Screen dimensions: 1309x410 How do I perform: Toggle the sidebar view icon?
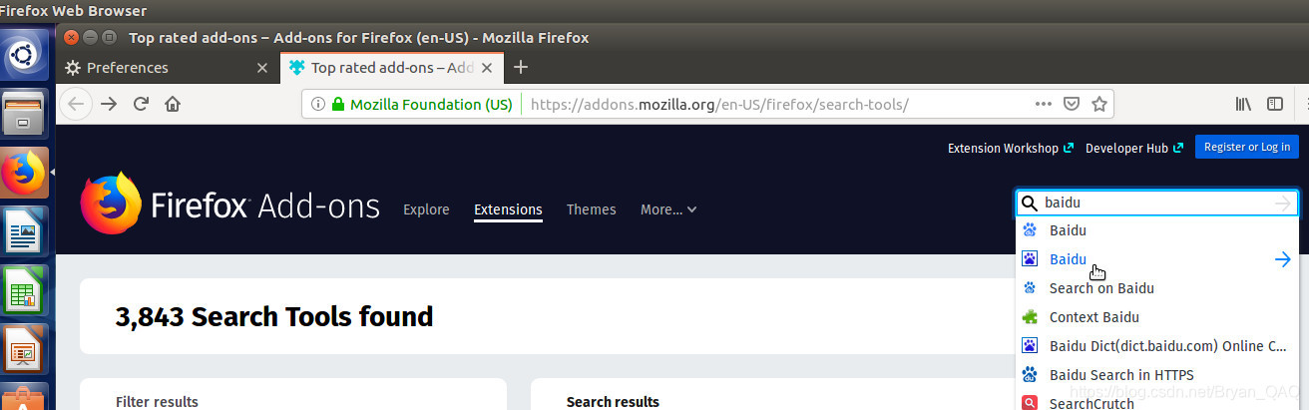click(x=1274, y=104)
